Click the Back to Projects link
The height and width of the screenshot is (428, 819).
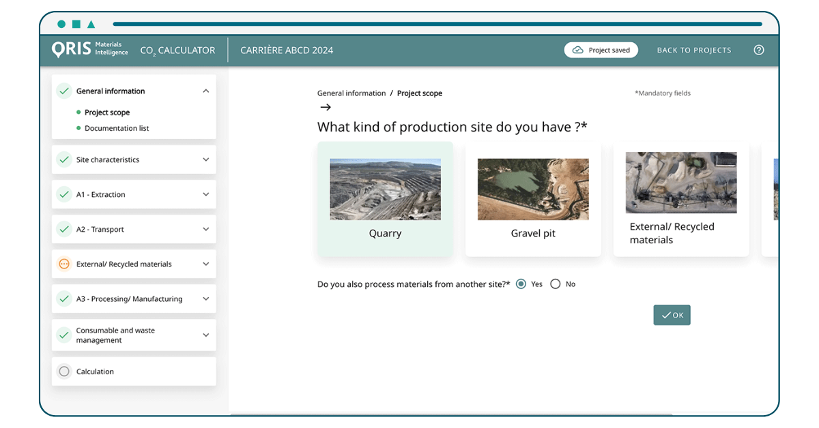point(693,50)
